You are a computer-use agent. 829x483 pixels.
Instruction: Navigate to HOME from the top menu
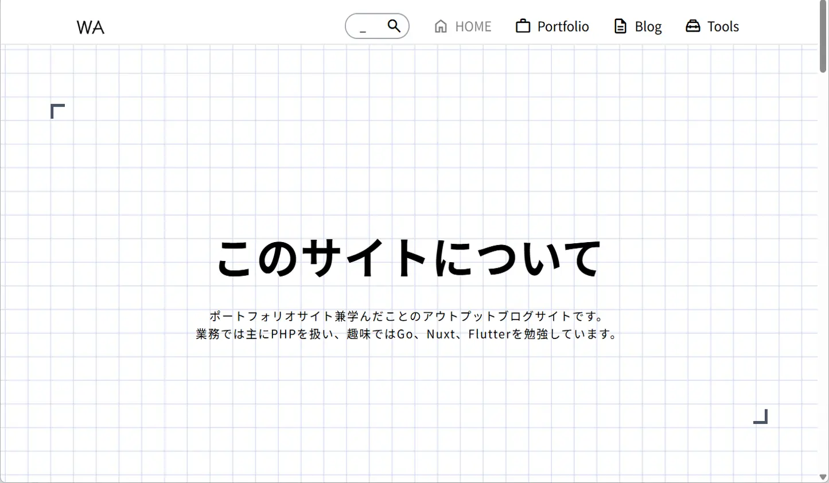(473, 26)
